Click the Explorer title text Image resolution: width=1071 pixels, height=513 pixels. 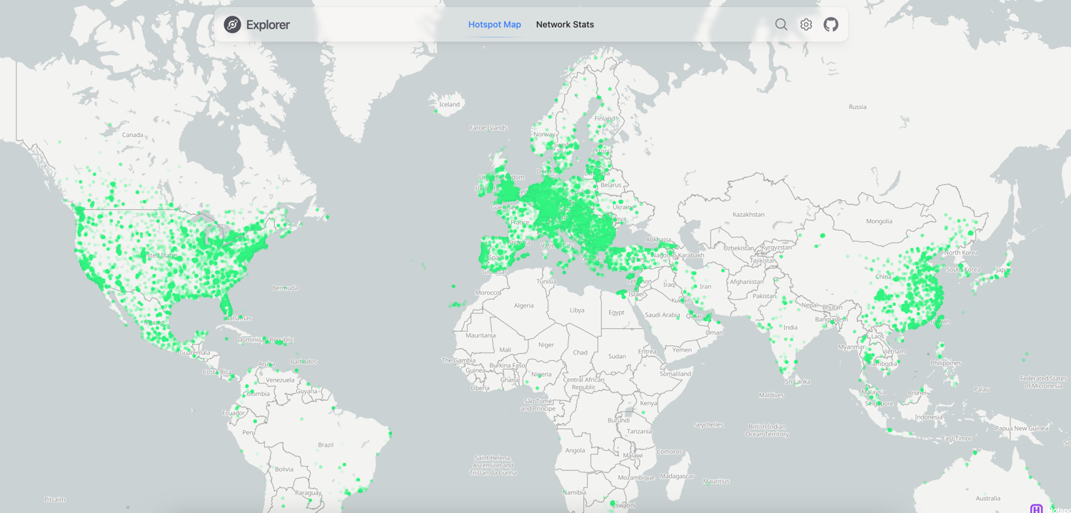268,24
